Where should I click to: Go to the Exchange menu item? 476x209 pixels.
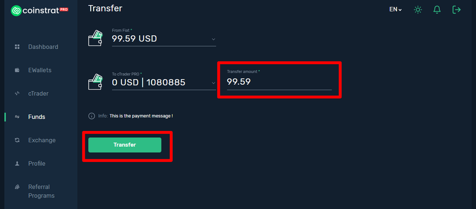42,140
